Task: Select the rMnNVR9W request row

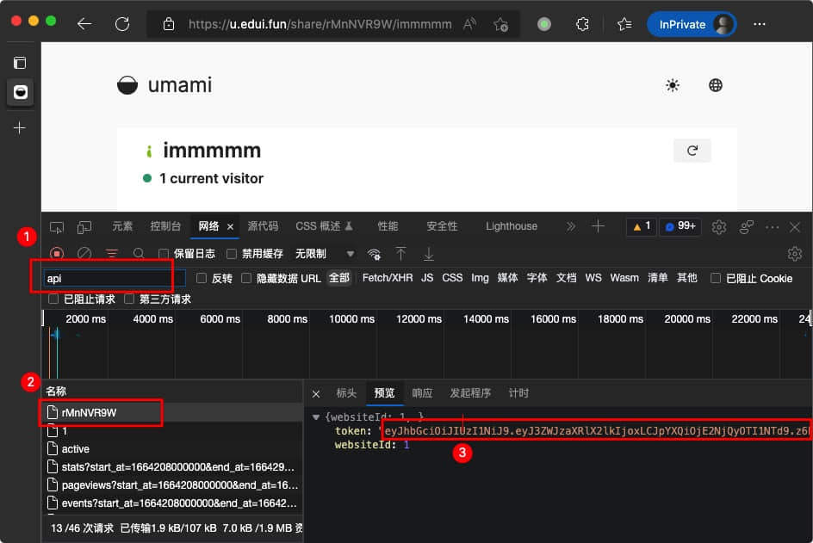Action: pyautogui.click(x=172, y=412)
